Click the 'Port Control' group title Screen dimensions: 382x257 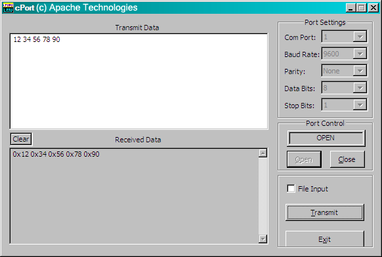coord(325,123)
